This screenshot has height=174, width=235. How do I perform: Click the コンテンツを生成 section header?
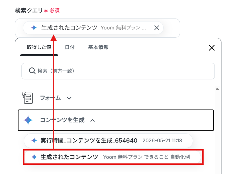pyautogui.click(x=116, y=120)
